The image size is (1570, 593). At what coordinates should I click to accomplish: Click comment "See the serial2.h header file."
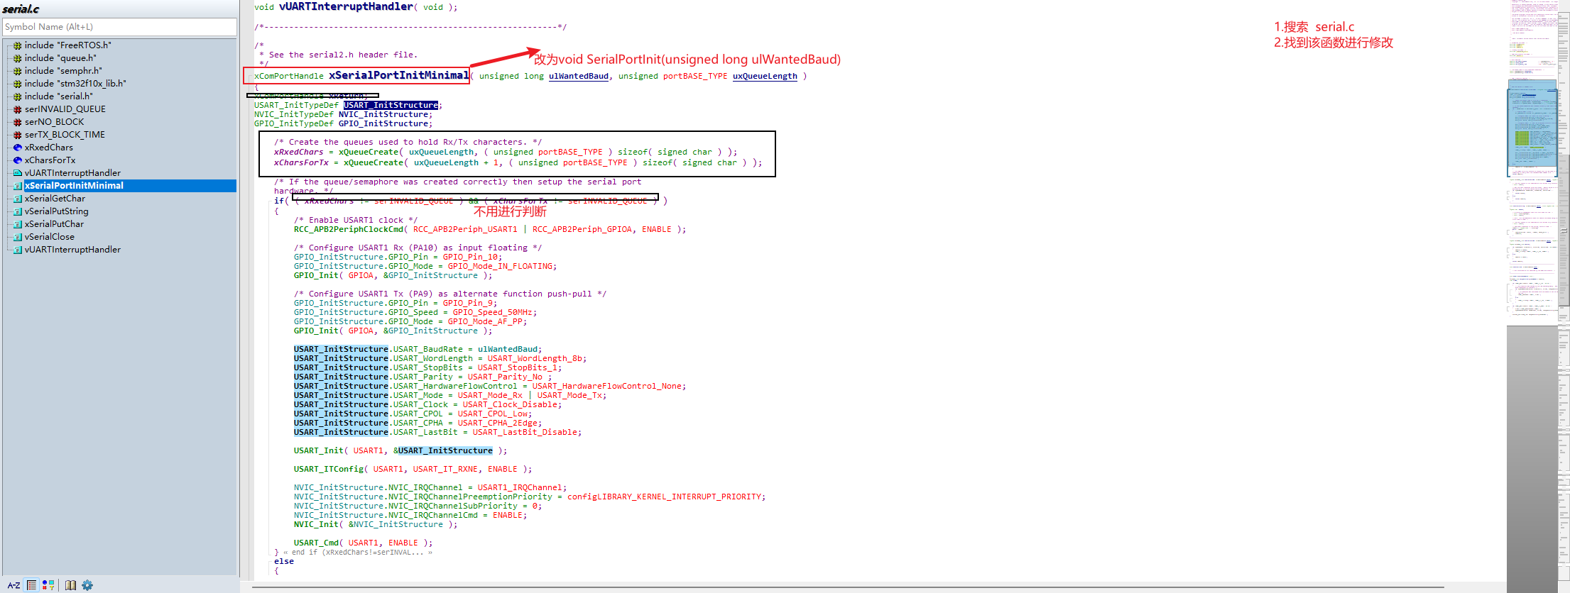tap(343, 55)
